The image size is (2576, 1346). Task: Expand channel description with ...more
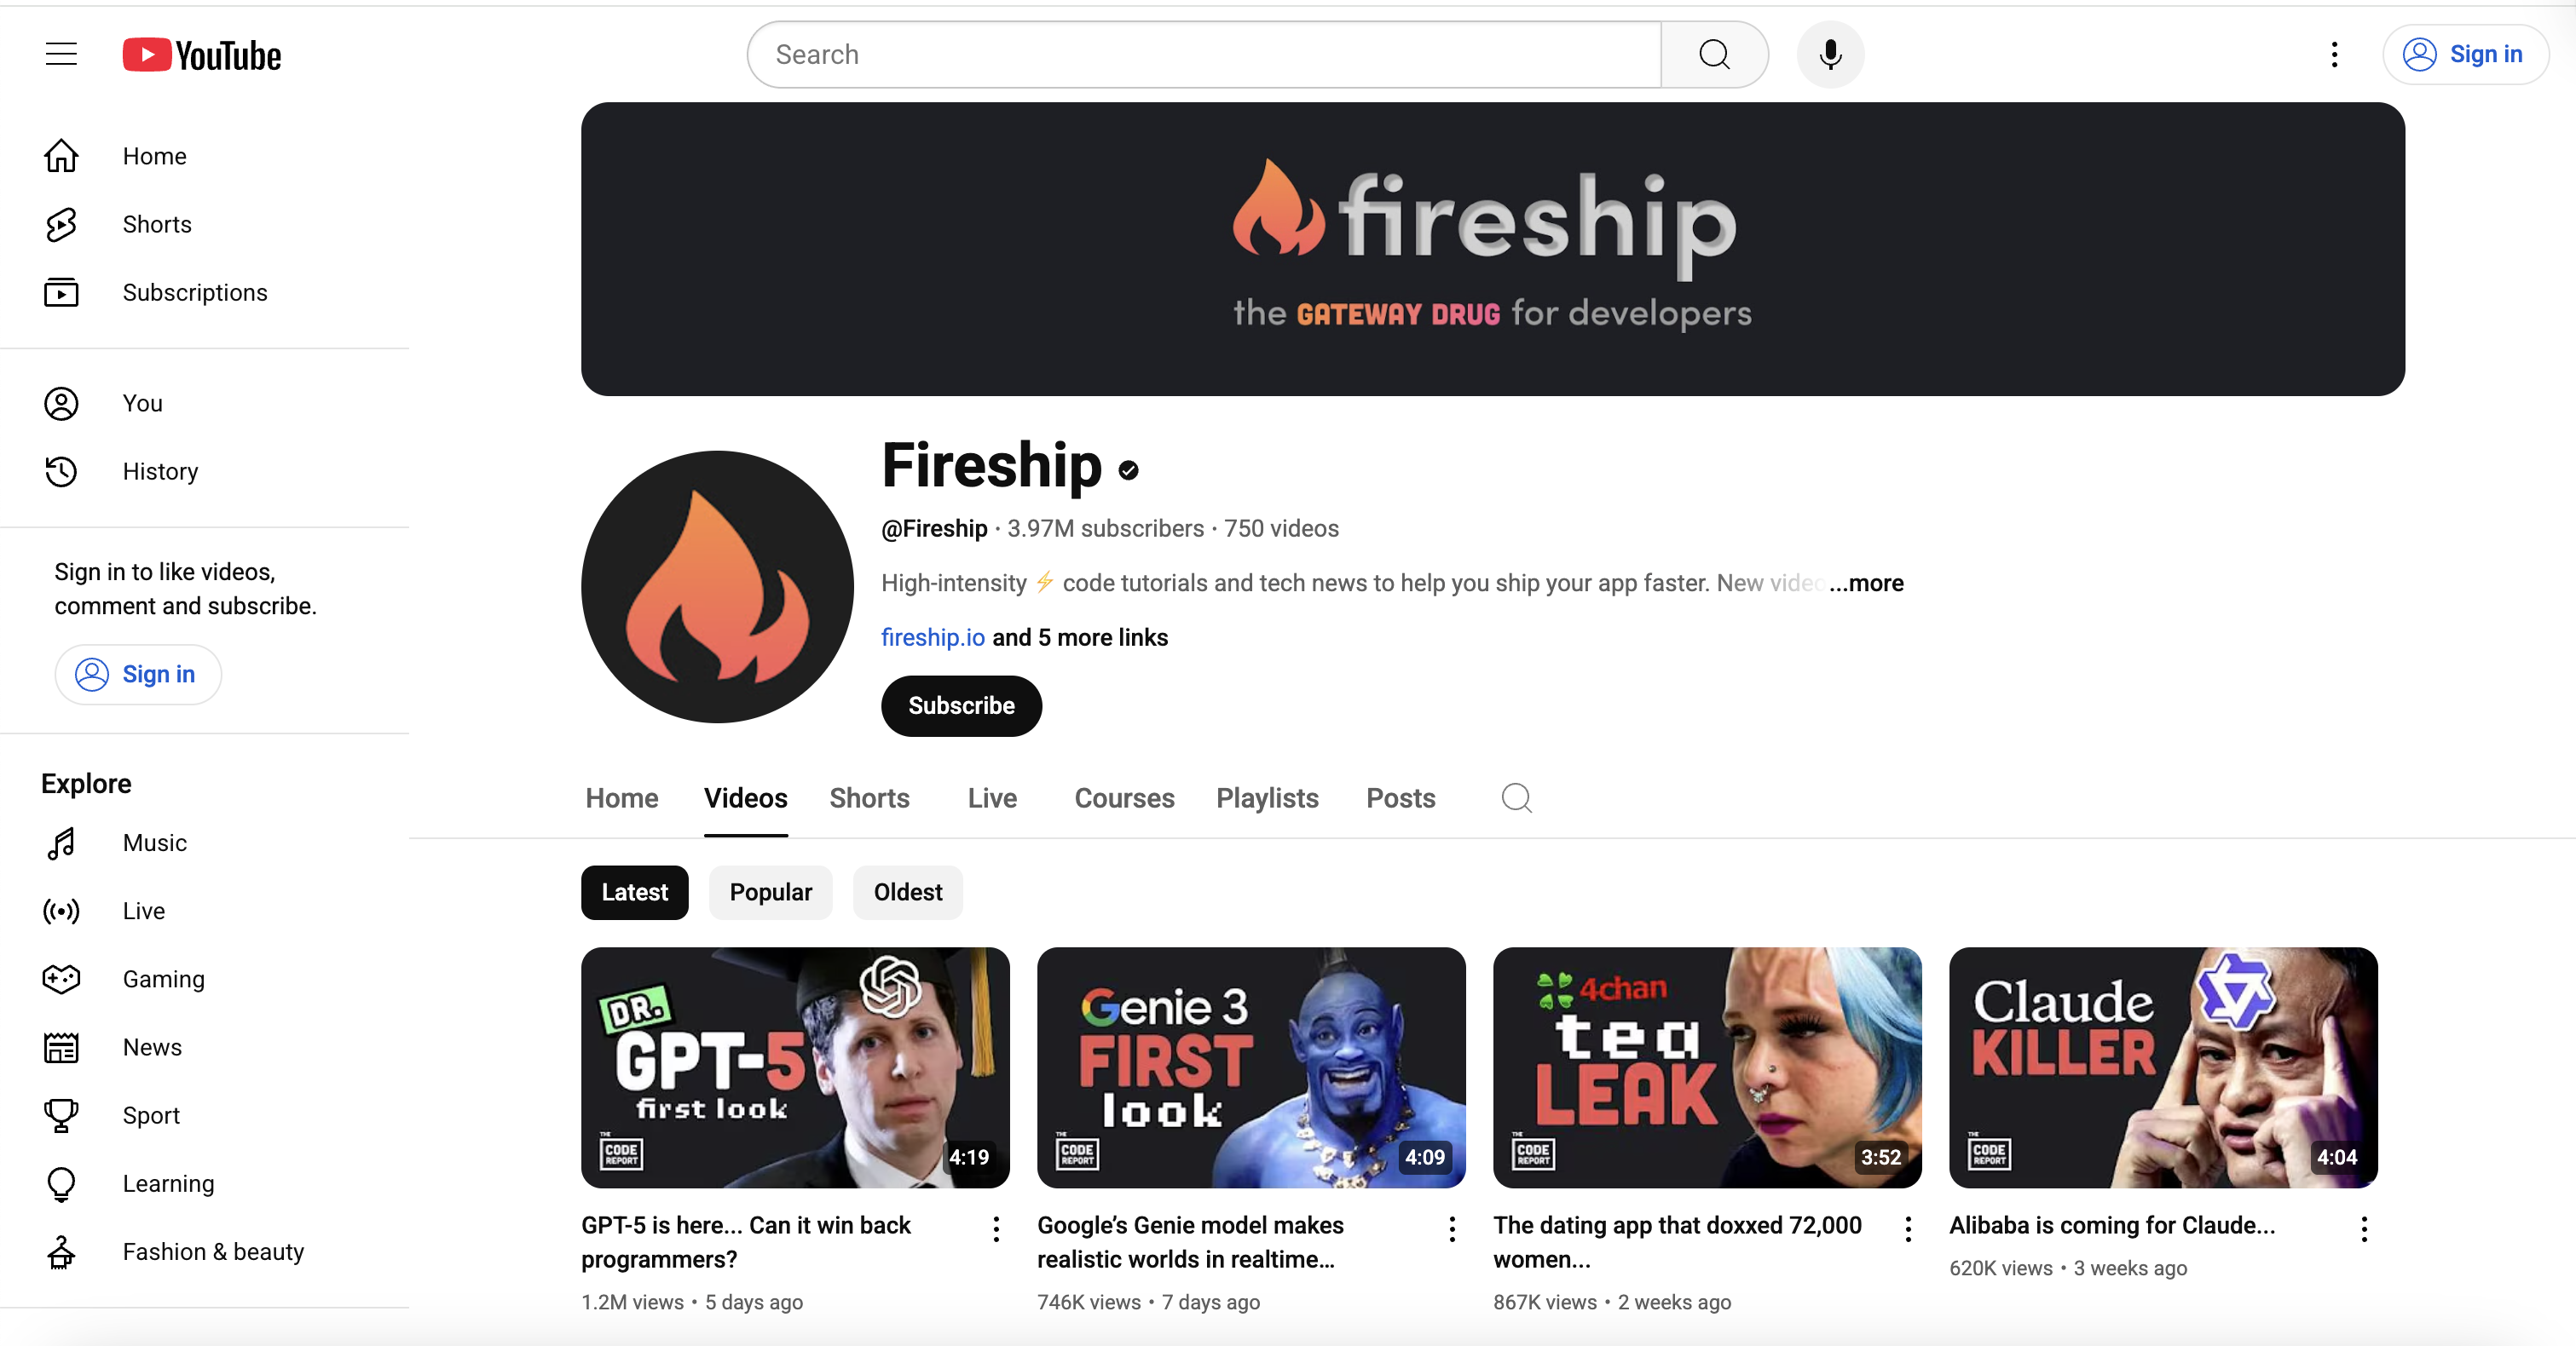1866,583
